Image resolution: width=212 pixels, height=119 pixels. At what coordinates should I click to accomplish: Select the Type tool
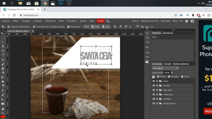coord(3,91)
